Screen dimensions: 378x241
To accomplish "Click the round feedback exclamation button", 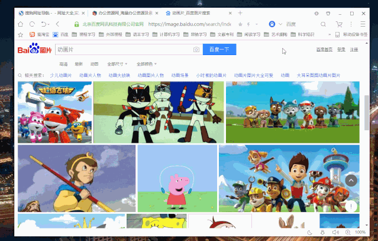I will [351, 206].
